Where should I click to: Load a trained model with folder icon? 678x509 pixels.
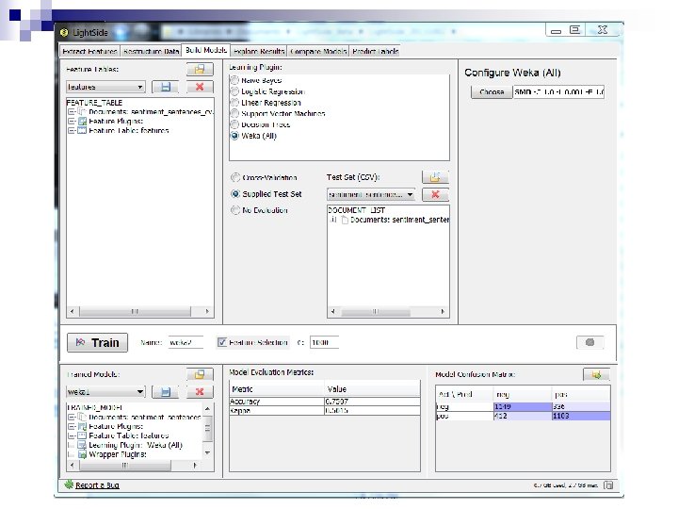tap(200, 374)
